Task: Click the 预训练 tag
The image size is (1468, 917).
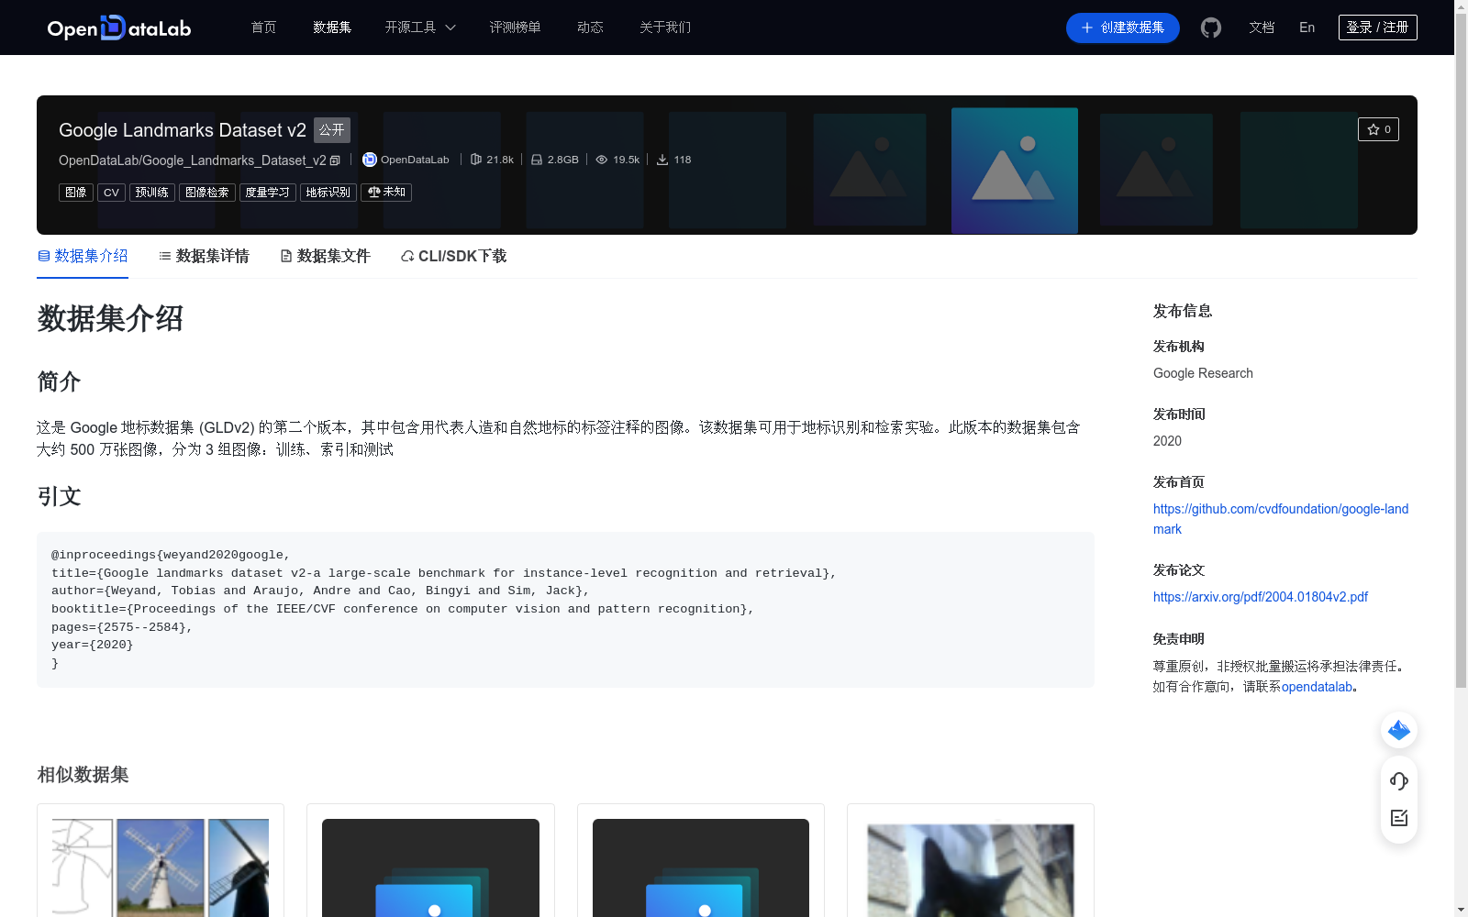Action: click(152, 193)
